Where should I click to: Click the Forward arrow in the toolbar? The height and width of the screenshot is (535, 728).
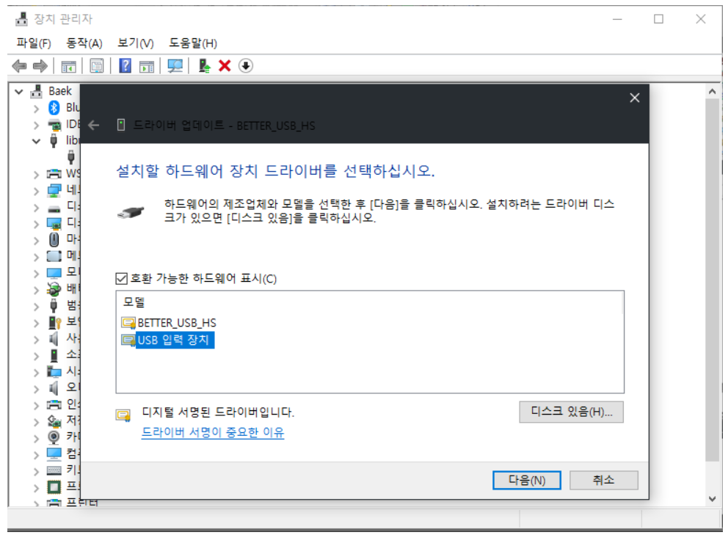40,66
